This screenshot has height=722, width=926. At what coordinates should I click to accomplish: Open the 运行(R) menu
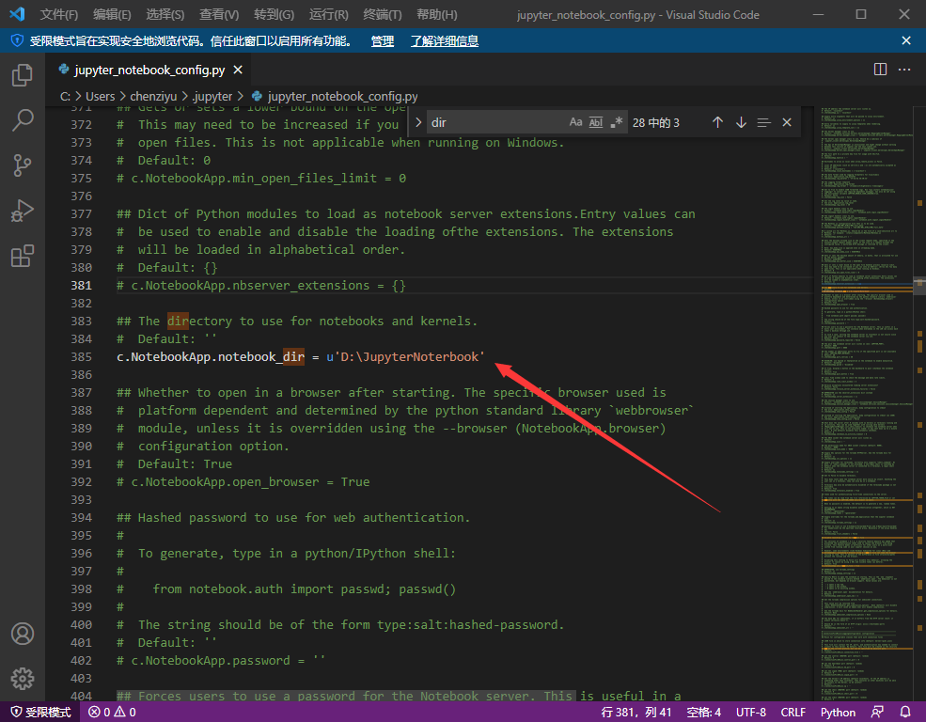tap(328, 14)
